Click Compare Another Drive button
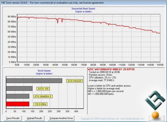Viewport: 167px width, 122px height. tap(61, 118)
